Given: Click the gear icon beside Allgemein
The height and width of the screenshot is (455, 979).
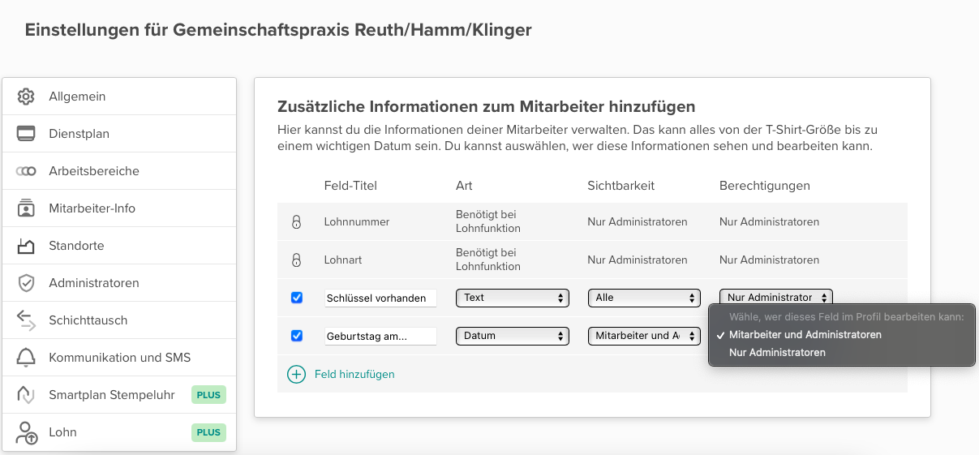Looking at the screenshot, I should point(26,97).
